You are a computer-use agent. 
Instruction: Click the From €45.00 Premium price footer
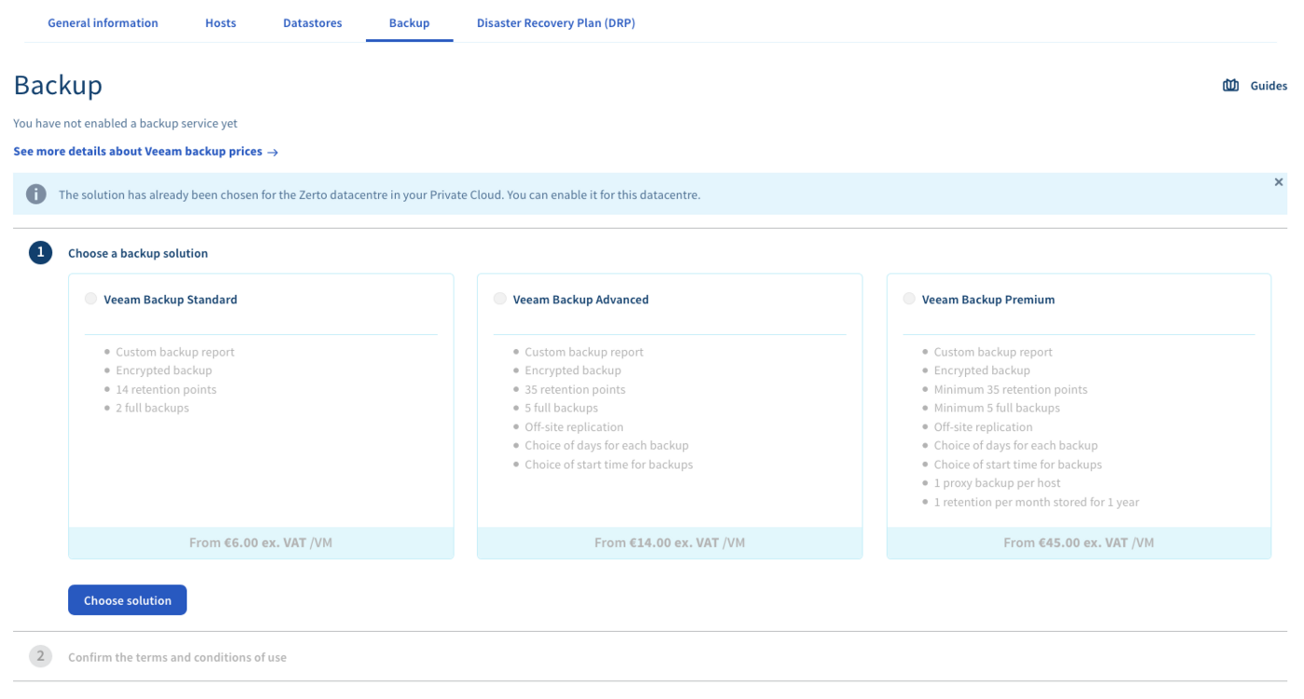tap(1079, 543)
